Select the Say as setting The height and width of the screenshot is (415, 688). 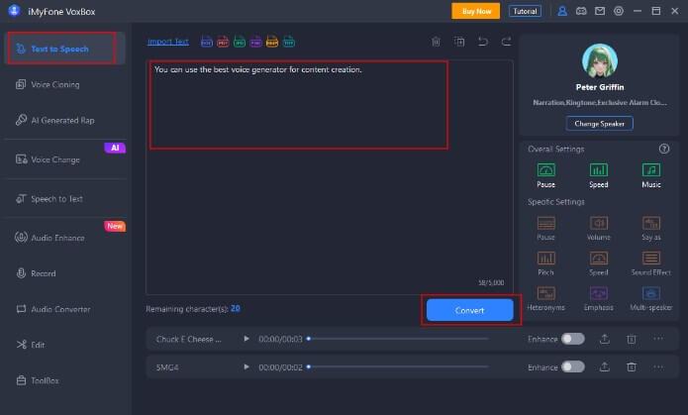pyautogui.click(x=651, y=229)
